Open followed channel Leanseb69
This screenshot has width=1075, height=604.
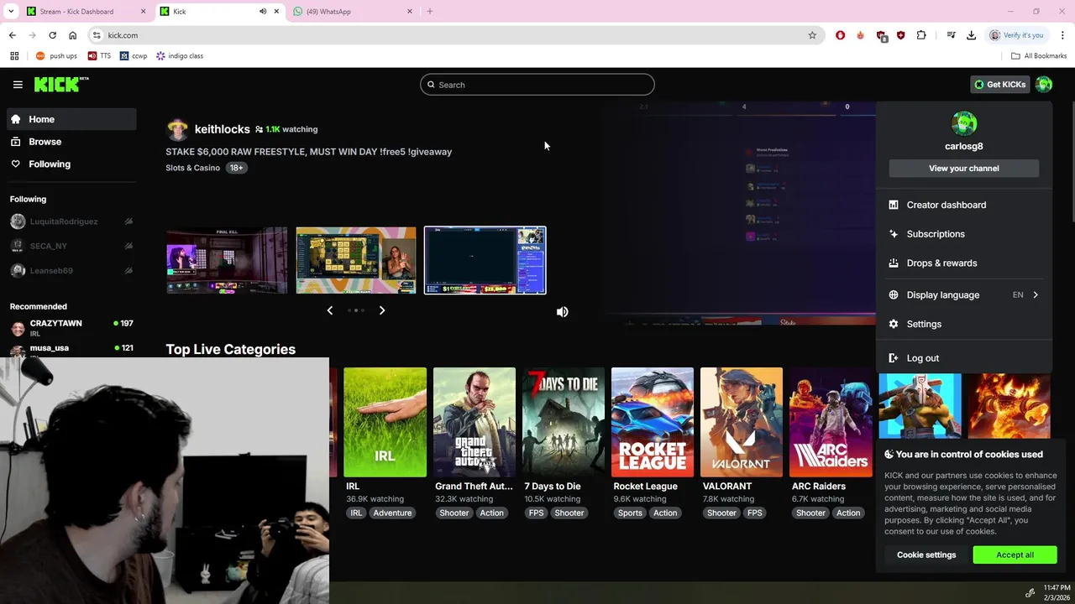click(x=51, y=271)
